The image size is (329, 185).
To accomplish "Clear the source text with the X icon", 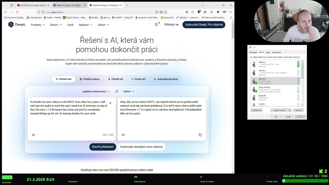I will (x=110, y=103).
